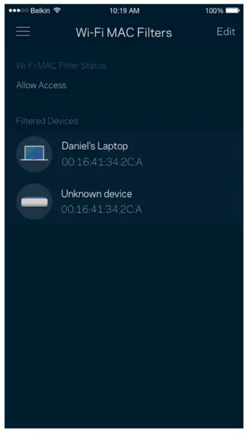Tap MAC address under Unknown device
Image resolution: width=248 pixels, height=436 pixels.
point(102,209)
